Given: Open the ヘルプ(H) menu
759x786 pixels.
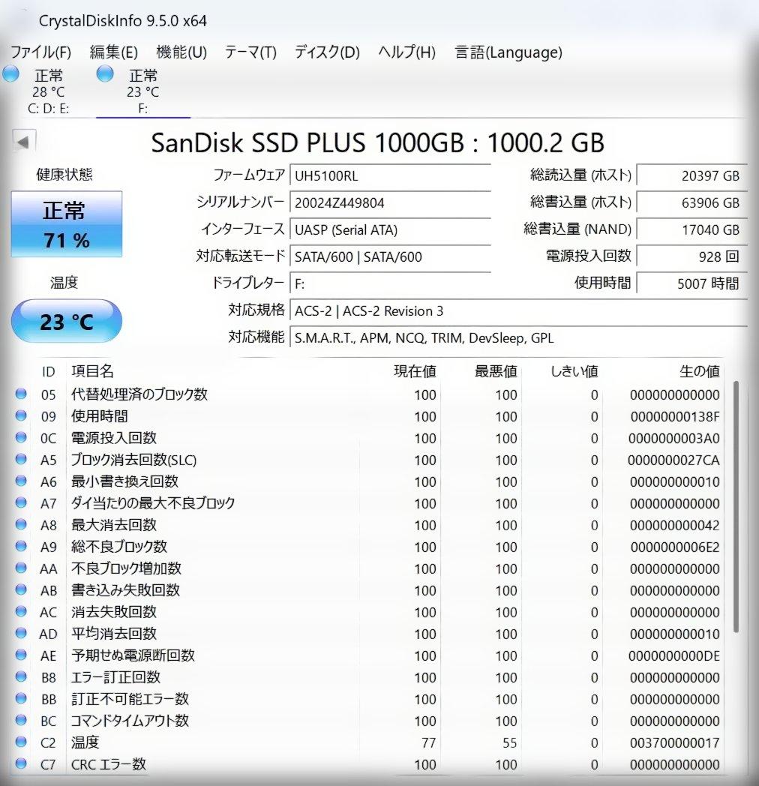Looking at the screenshot, I should point(406,52).
